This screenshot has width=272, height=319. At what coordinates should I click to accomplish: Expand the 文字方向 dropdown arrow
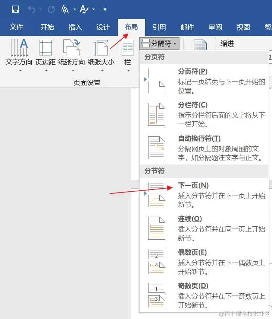pos(20,71)
